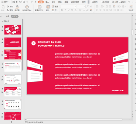The width and height of the screenshot is (136, 124).
Task: Switch to Outline (大纲) view tab
Action: (x=7, y=16)
